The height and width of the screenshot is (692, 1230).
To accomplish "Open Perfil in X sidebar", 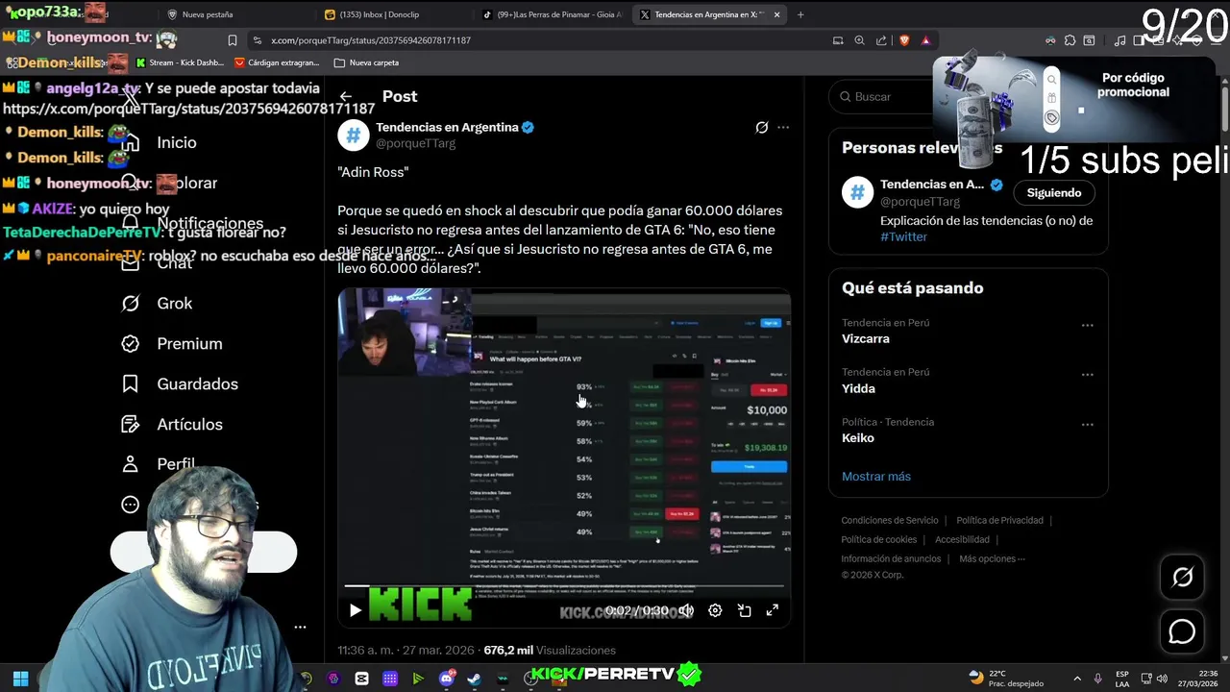I will (x=176, y=464).
